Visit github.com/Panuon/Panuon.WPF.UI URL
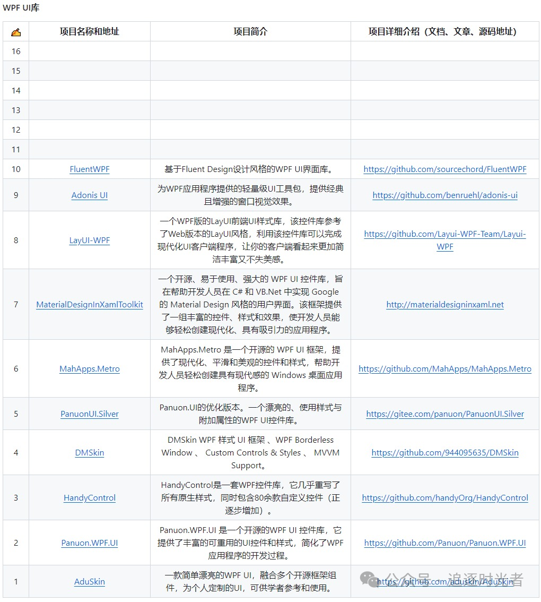 (x=444, y=543)
